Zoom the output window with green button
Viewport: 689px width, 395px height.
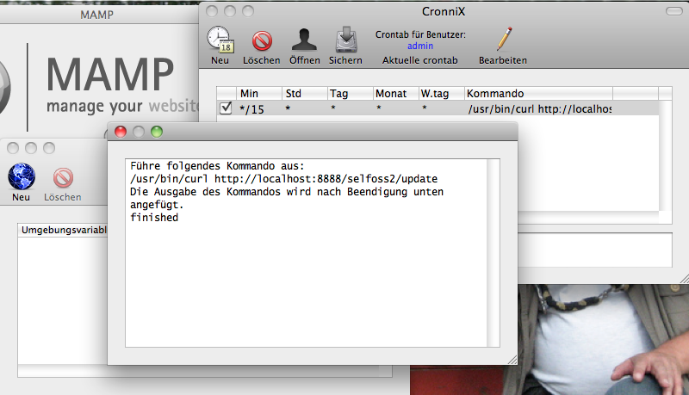pyautogui.click(x=157, y=132)
